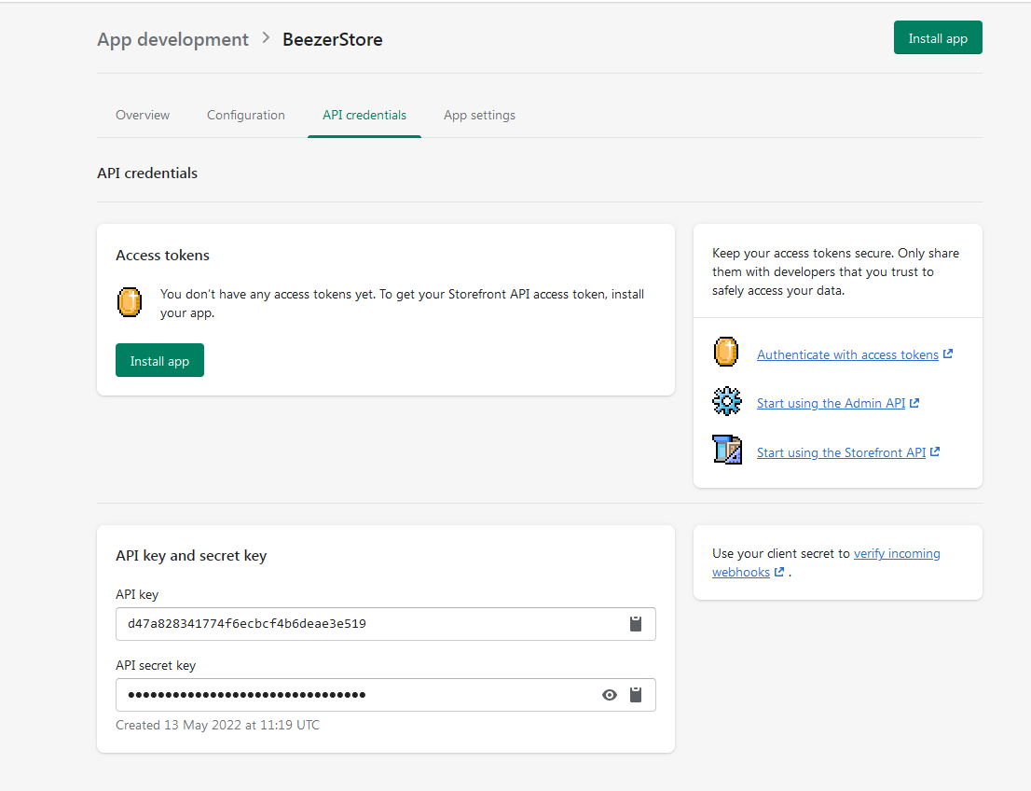Click inside the masked API secret key field
1031x791 pixels.
(x=354, y=695)
